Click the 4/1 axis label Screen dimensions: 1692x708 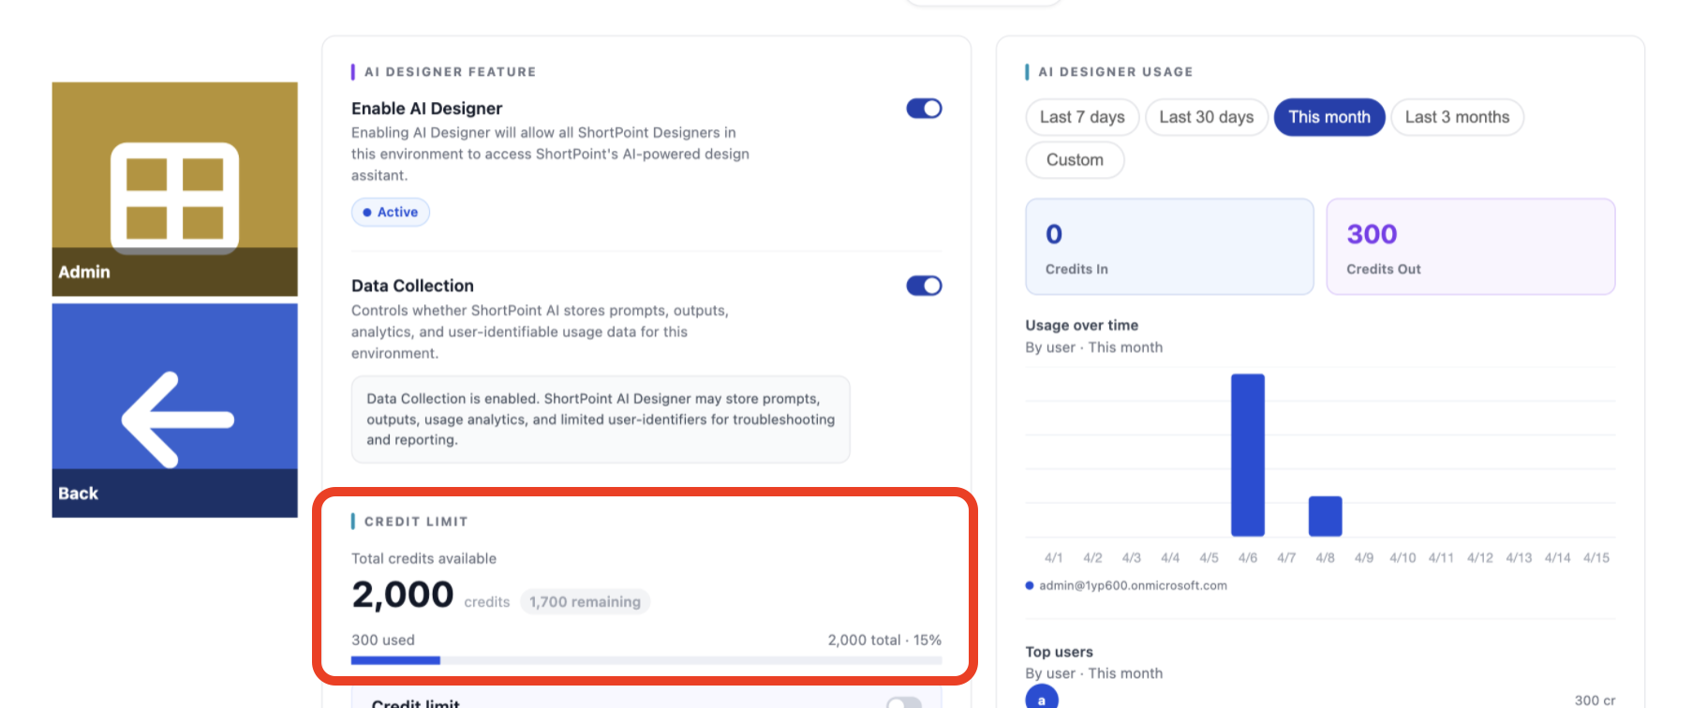coord(1054,557)
